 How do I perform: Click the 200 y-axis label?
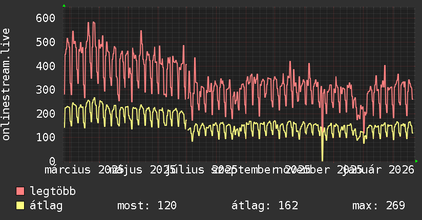[x=46, y=114]
